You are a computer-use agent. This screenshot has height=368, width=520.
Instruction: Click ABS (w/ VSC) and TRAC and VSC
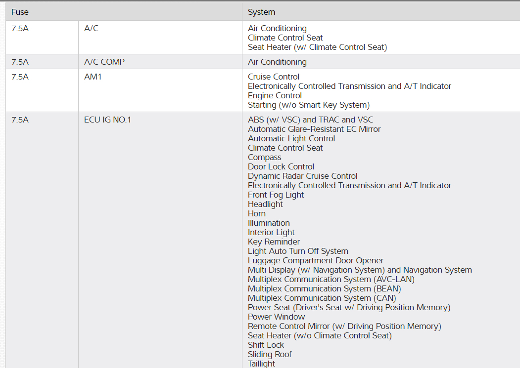pyautogui.click(x=310, y=120)
